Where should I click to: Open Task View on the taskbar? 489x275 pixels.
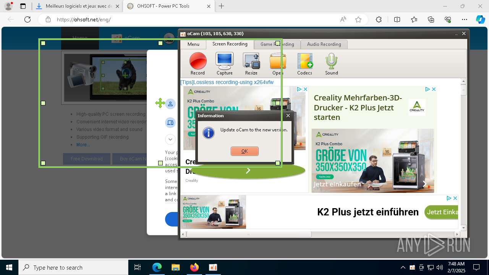pyautogui.click(x=138, y=267)
